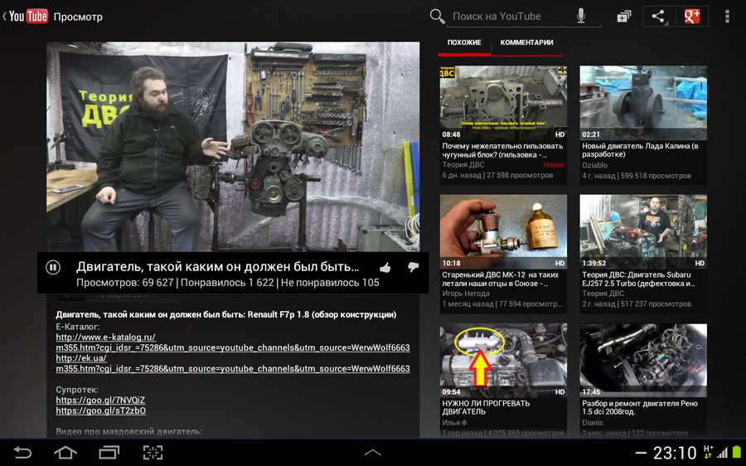
Task: Dislike the video with thumbs down
Action: (x=413, y=268)
